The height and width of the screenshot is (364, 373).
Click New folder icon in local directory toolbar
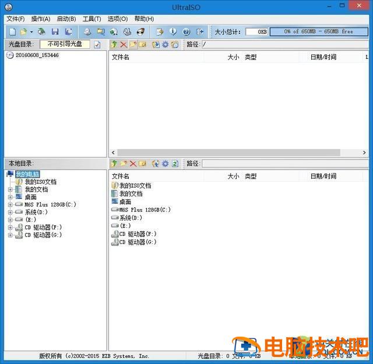click(x=124, y=164)
